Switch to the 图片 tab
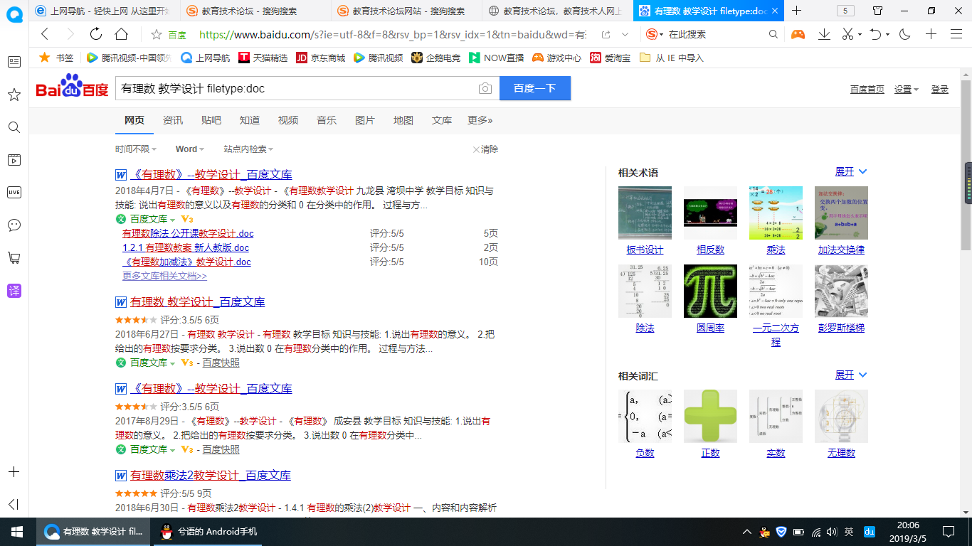This screenshot has height=546, width=972. coord(365,120)
